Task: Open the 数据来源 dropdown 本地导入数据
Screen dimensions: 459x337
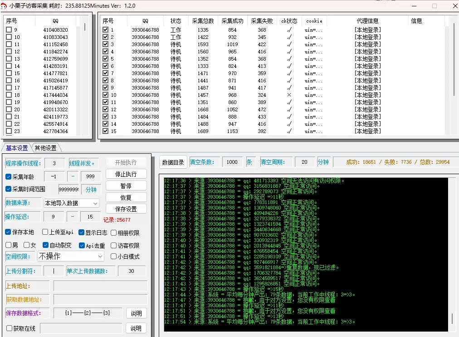Action: 71,203
